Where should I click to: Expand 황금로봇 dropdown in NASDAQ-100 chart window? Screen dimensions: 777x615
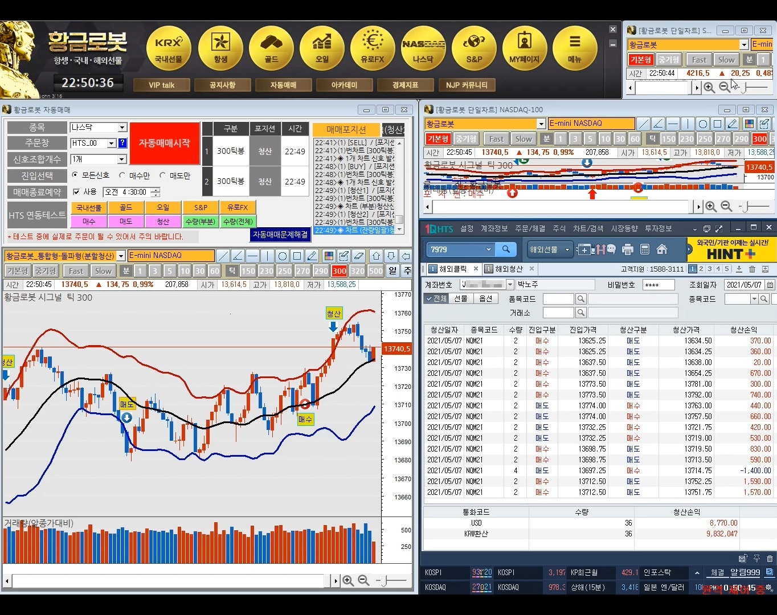tap(541, 124)
